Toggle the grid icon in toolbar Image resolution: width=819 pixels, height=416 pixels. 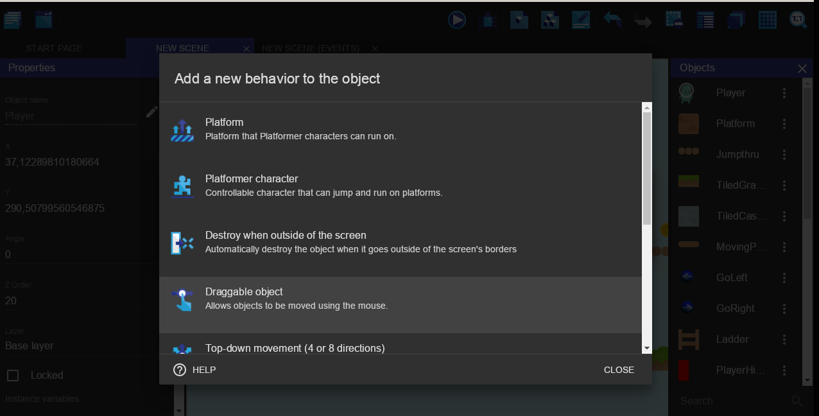click(x=767, y=20)
